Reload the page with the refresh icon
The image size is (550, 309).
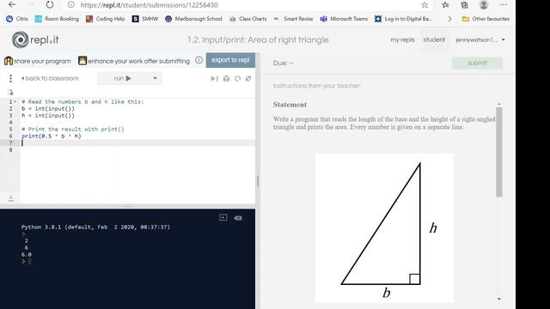(x=50, y=4)
